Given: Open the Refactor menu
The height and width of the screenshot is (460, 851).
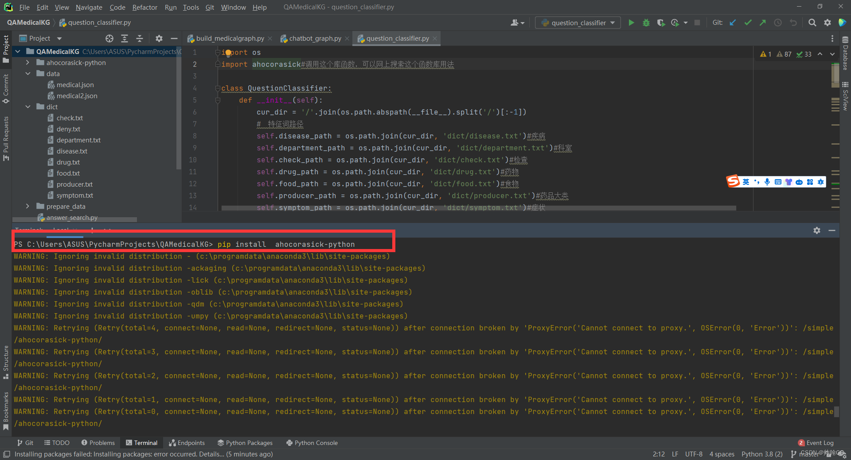Looking at the screenshot, I should coord(144,7).
